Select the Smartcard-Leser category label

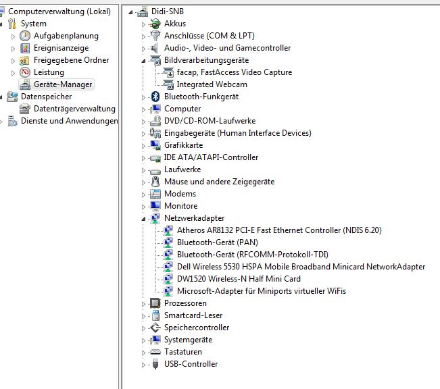(x=193, y=315)
